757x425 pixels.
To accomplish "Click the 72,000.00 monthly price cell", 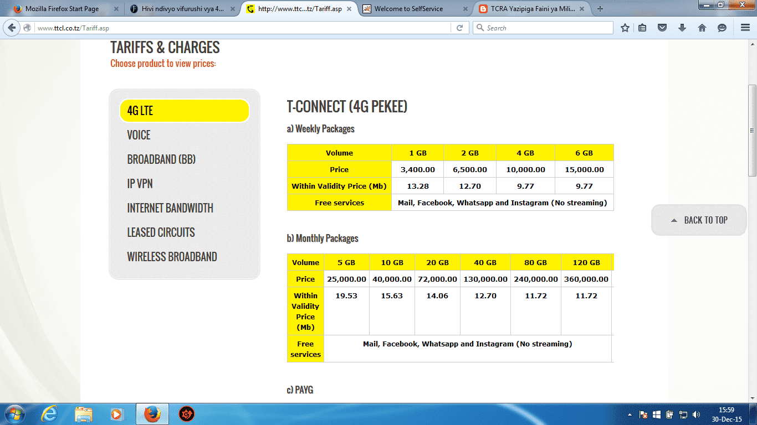I will coord(437,279).
